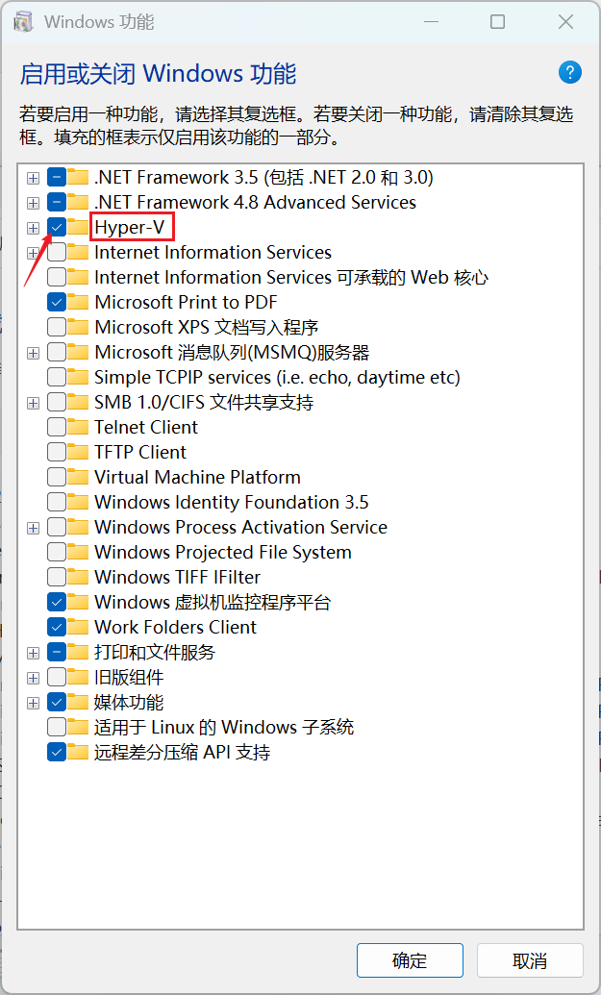601x995 pixels.
Task: Expand the Hyper-V tree node
Action: pos(33,228)
